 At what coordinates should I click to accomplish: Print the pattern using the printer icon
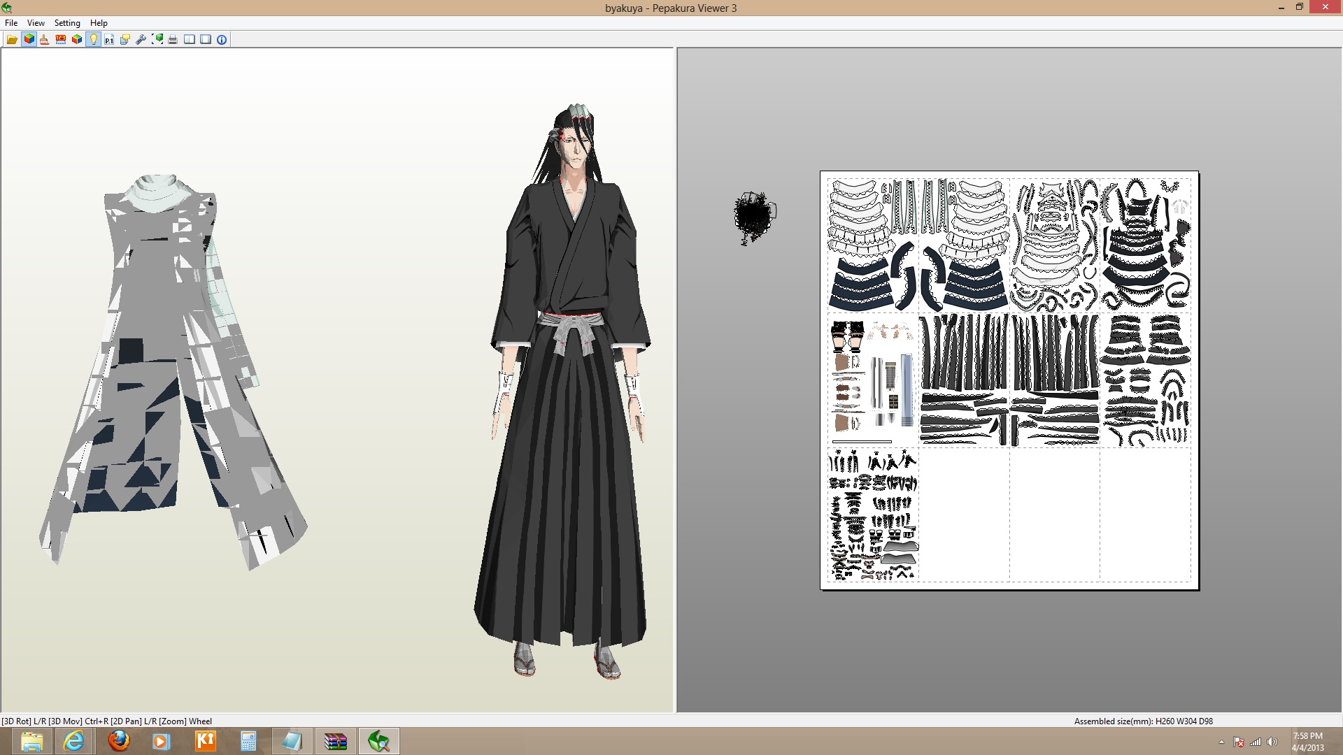173,40
